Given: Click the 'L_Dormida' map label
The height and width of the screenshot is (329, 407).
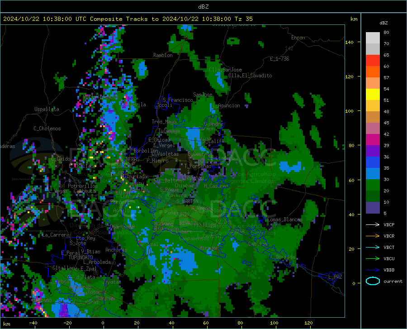Looking at the screenshot, I should pyautogui.click(x=283, y=257).
